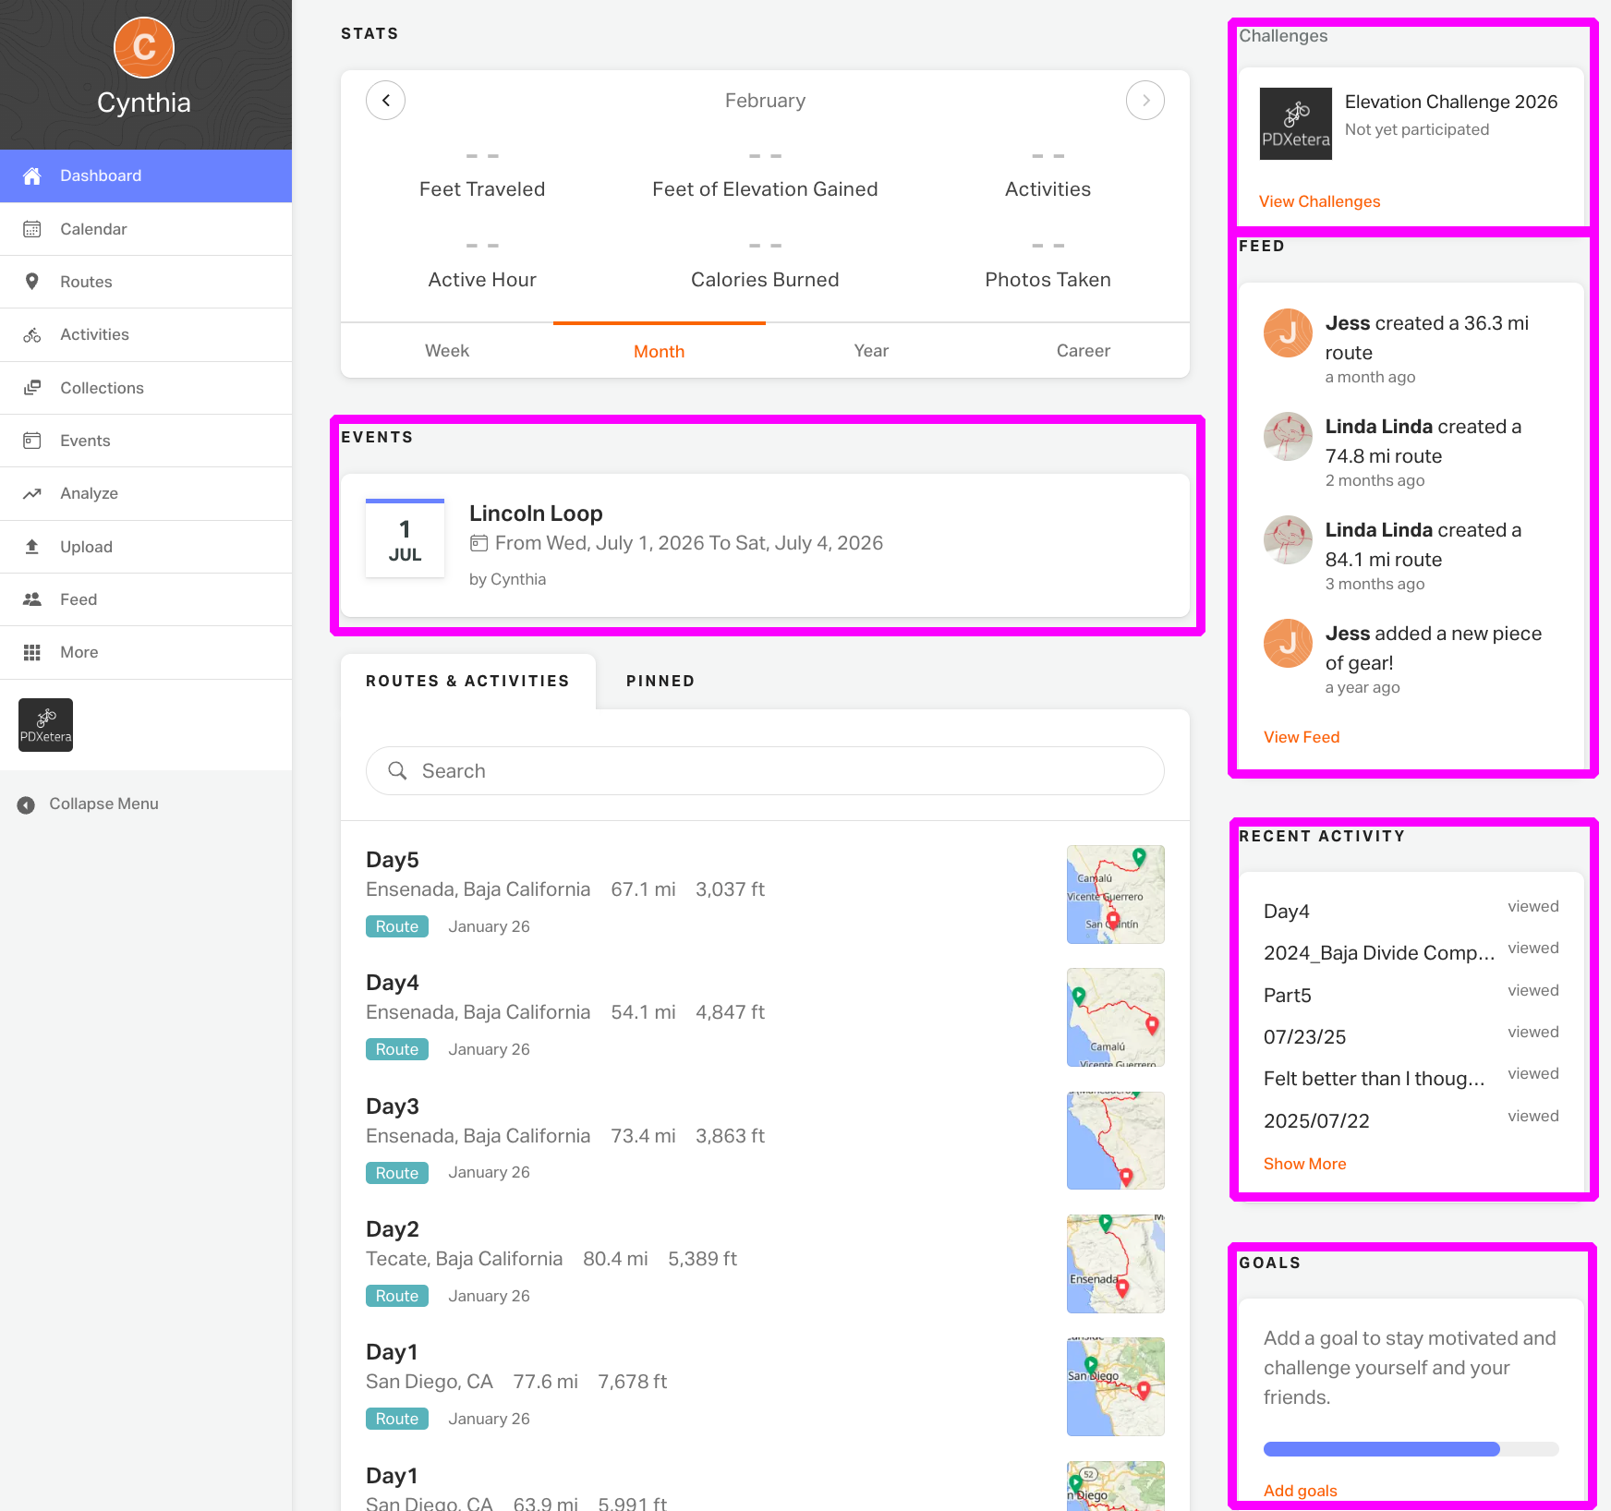Screen dimensions: 1611x1511
Task: Open 'Felt better than I thoug...' activity
Action: click(x=1375, y=1079)
